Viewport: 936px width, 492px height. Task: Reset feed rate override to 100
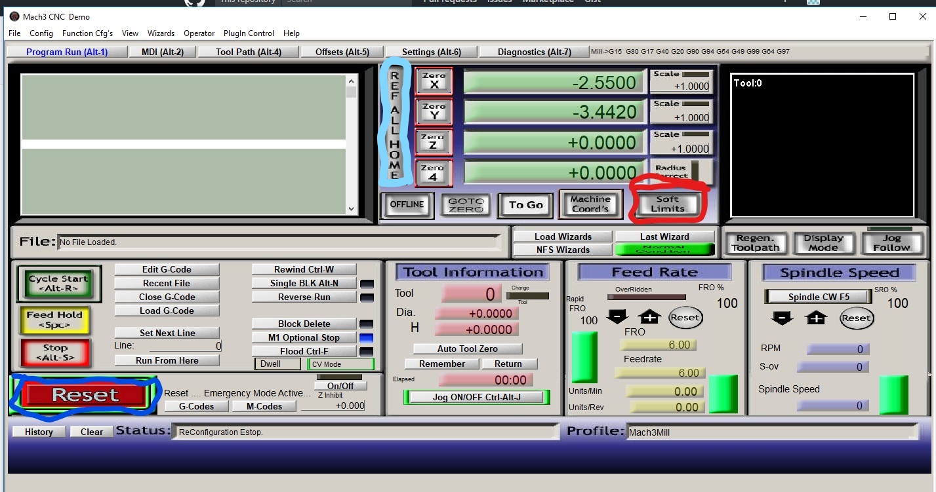coord(685,318)
